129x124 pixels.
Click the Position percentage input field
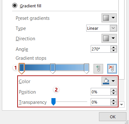click(x=101, y=92)
